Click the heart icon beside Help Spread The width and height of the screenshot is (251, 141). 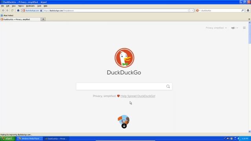118,96
